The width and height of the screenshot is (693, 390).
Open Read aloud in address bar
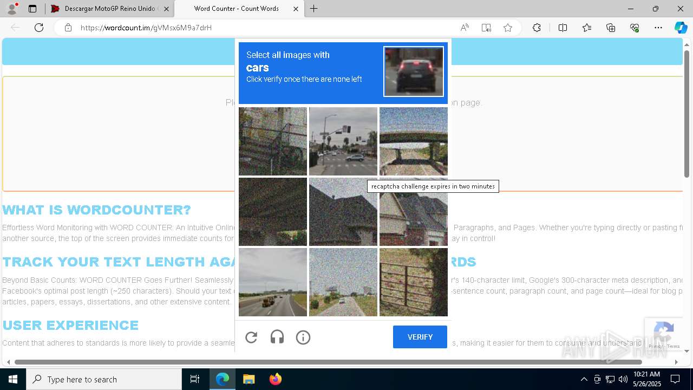coord(465,28)
